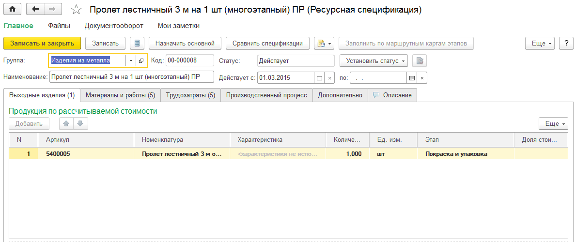Click the Записать button

[106, 43]
